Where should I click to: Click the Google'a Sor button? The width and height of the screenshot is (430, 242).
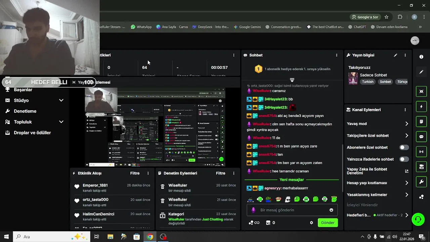point(364,17)
